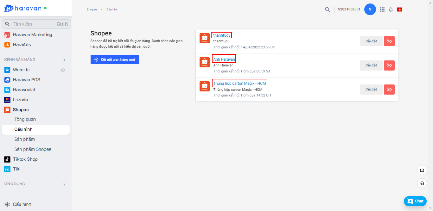The image size is (433, 211).
Task: Click the Shopee breadcrumb link
Action: tap(92, 9)
